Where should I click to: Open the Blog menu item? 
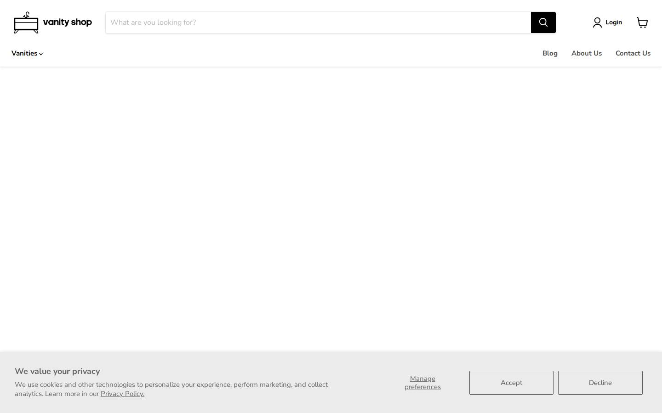tap(550, 53)
